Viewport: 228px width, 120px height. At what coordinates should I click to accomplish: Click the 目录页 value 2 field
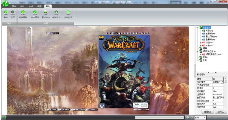click(218, 88)
